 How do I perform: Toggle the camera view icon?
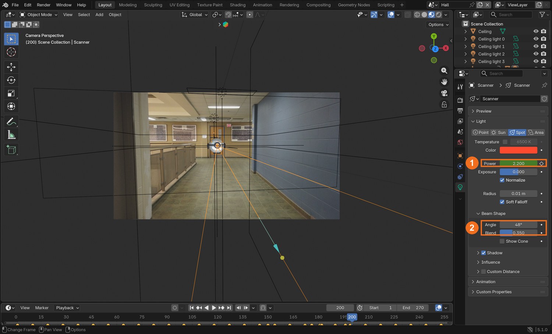(444, 93)
